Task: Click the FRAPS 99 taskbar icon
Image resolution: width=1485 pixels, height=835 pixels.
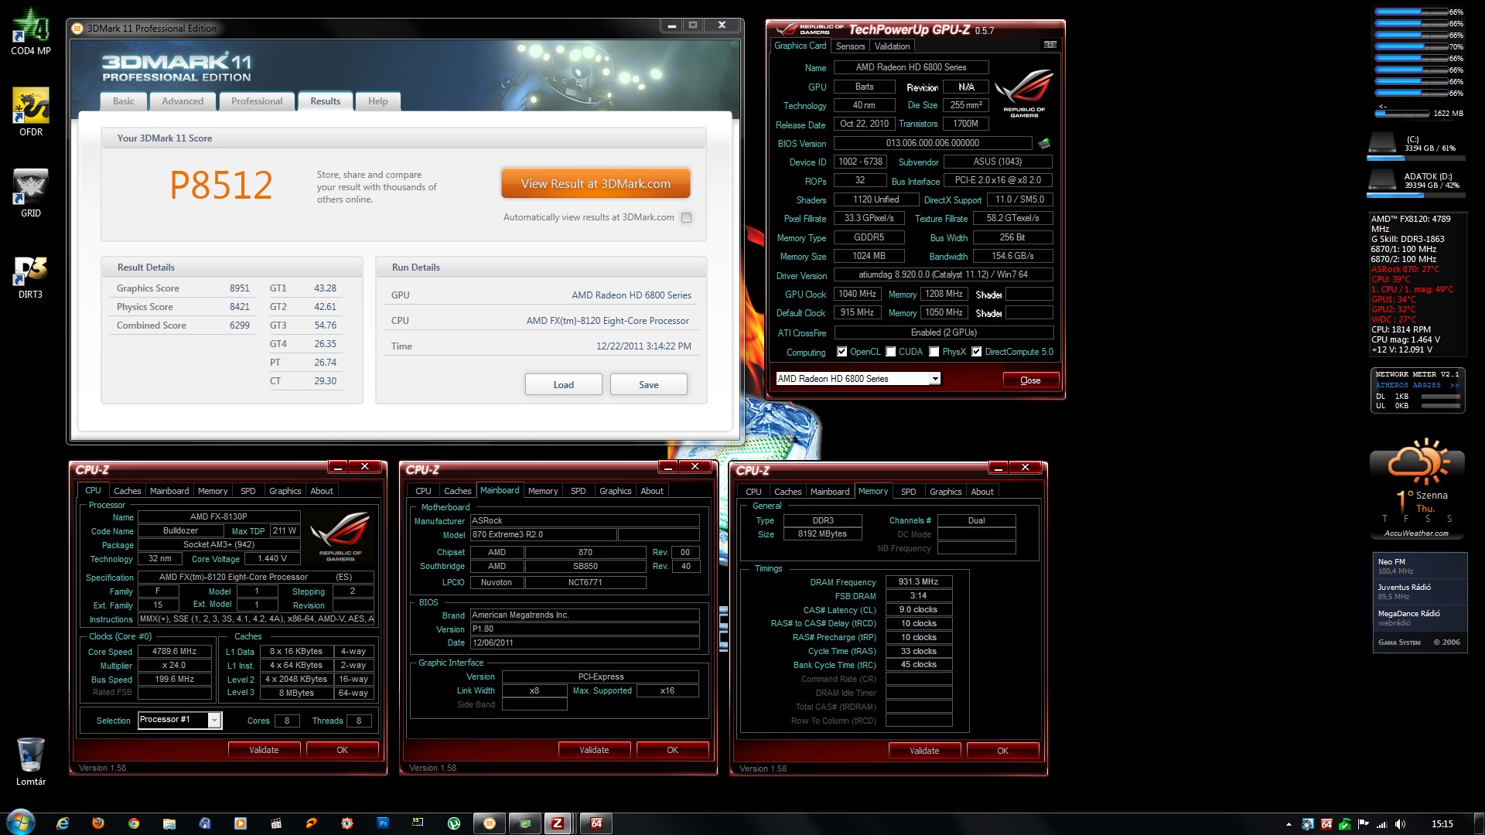Action: [x=418, y=823]
